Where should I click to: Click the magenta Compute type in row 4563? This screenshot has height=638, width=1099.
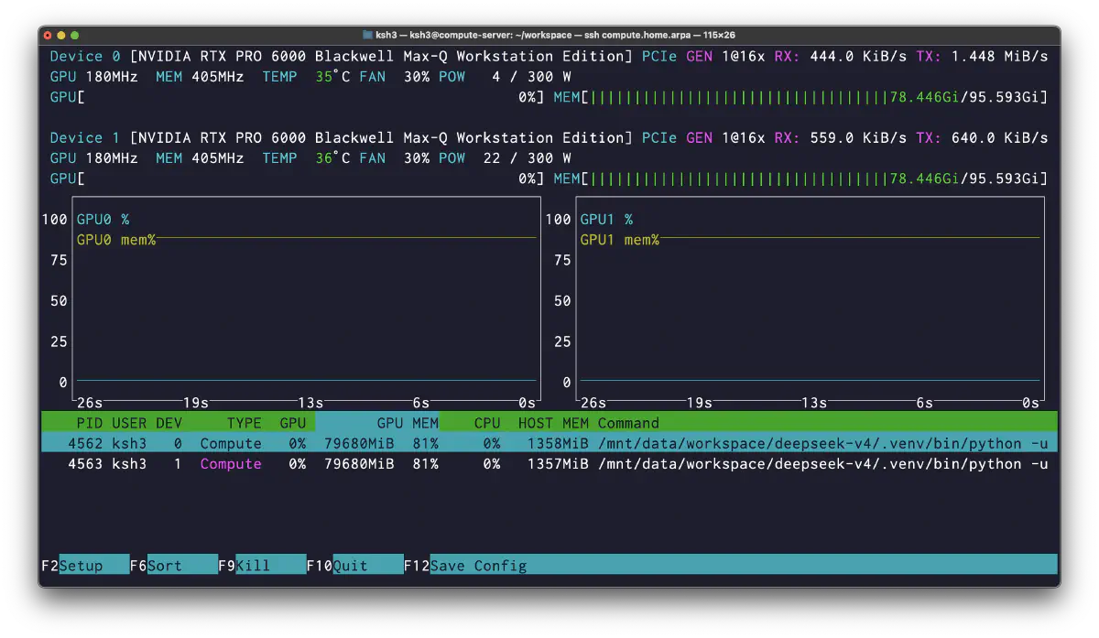click(x=231, y=463)
